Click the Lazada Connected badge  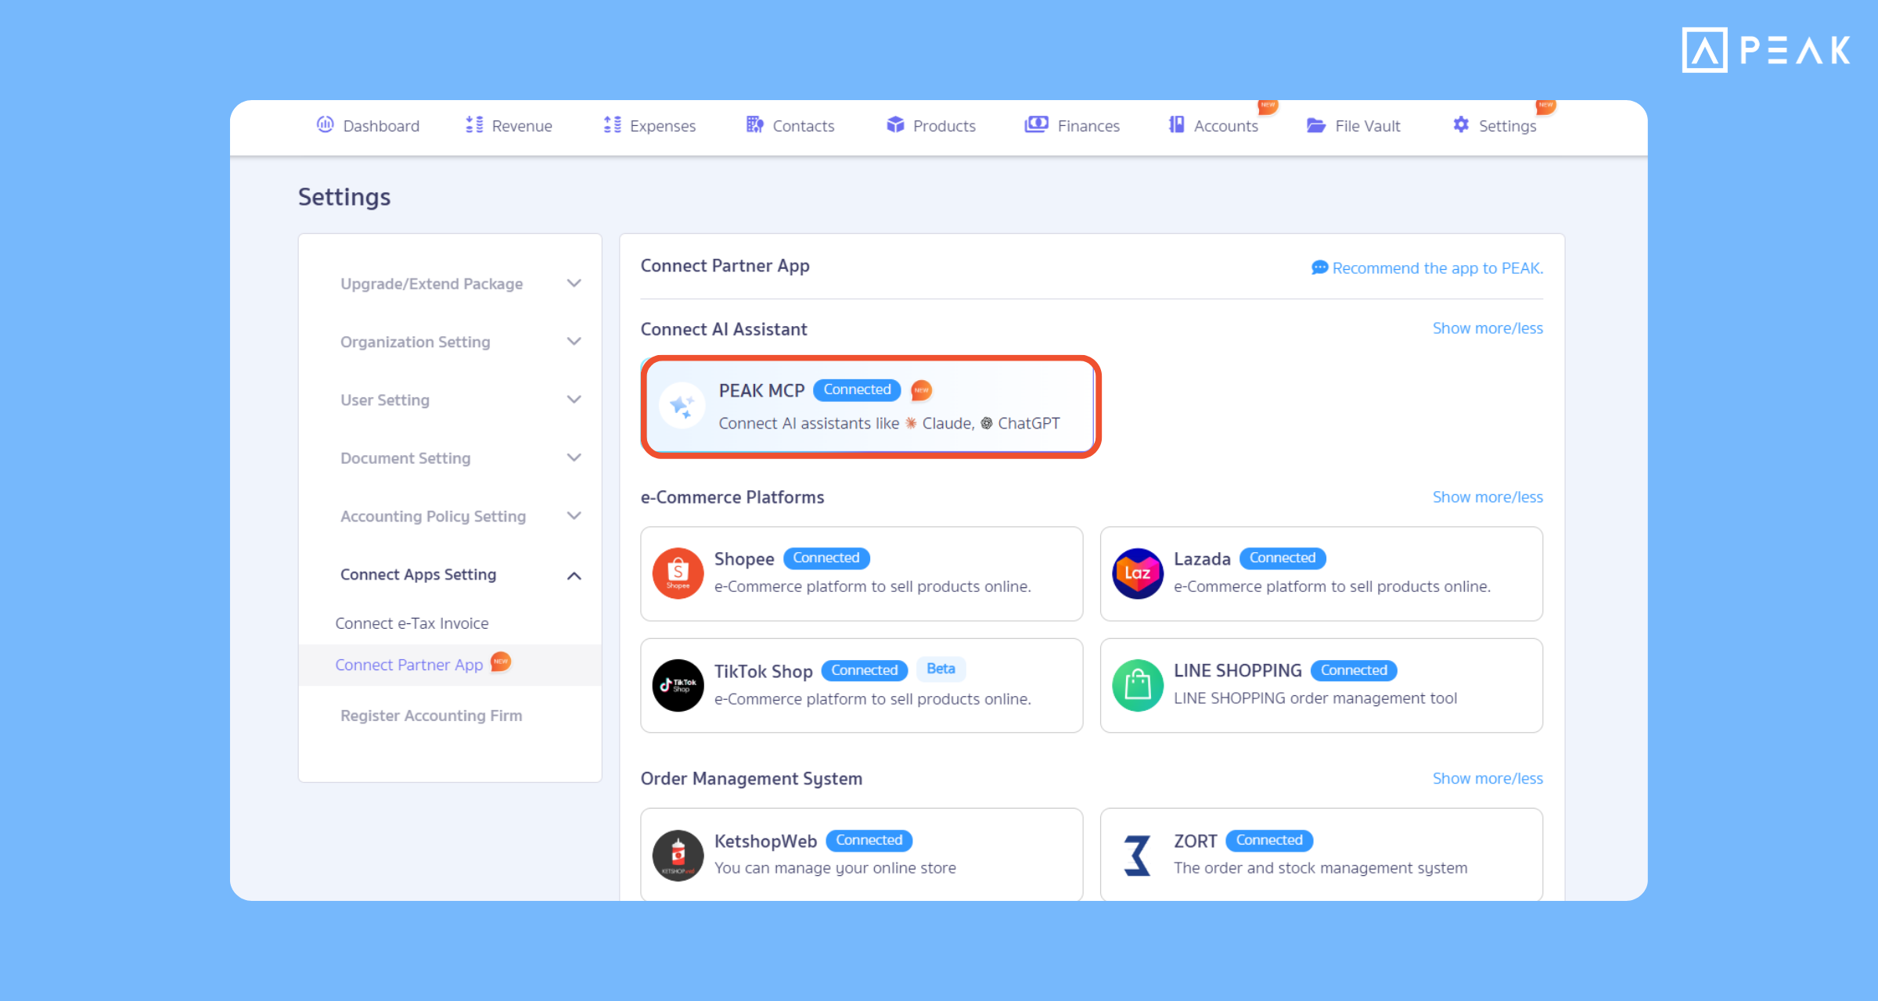pos(1283,558)
